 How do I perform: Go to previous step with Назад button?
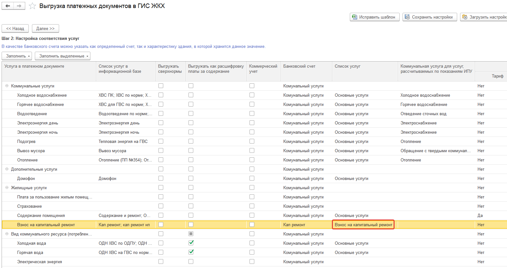15,28
